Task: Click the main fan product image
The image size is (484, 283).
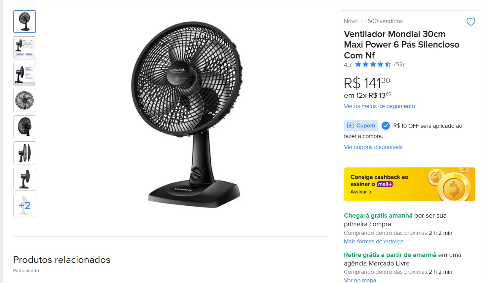Action: [x=187, y=114]
